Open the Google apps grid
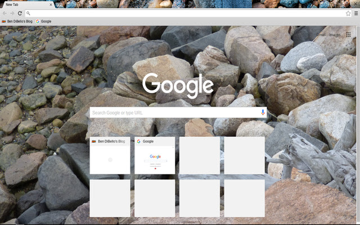The width and height of the screenshot is (360, 225). (348, 35)
